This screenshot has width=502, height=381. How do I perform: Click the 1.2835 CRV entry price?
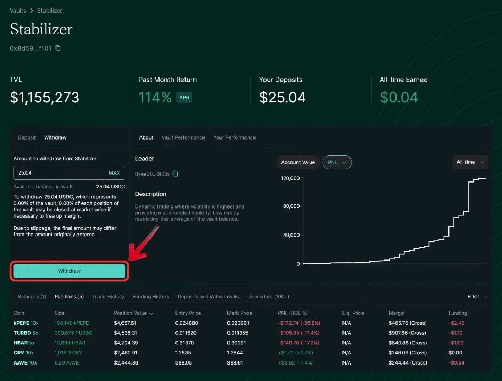tap(183, 353)
